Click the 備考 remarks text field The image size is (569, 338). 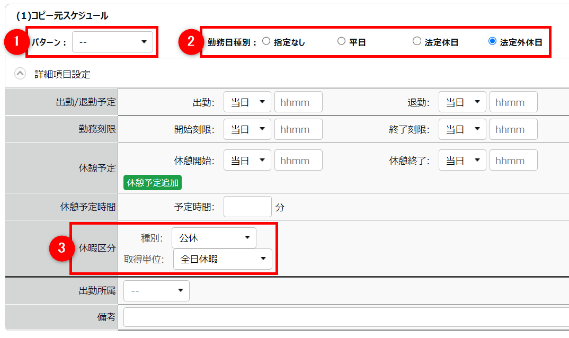(344, 317)
